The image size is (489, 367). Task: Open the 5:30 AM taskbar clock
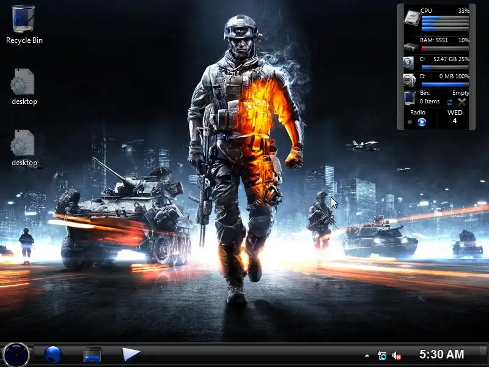pyautogui.click(x=441, y=354)
